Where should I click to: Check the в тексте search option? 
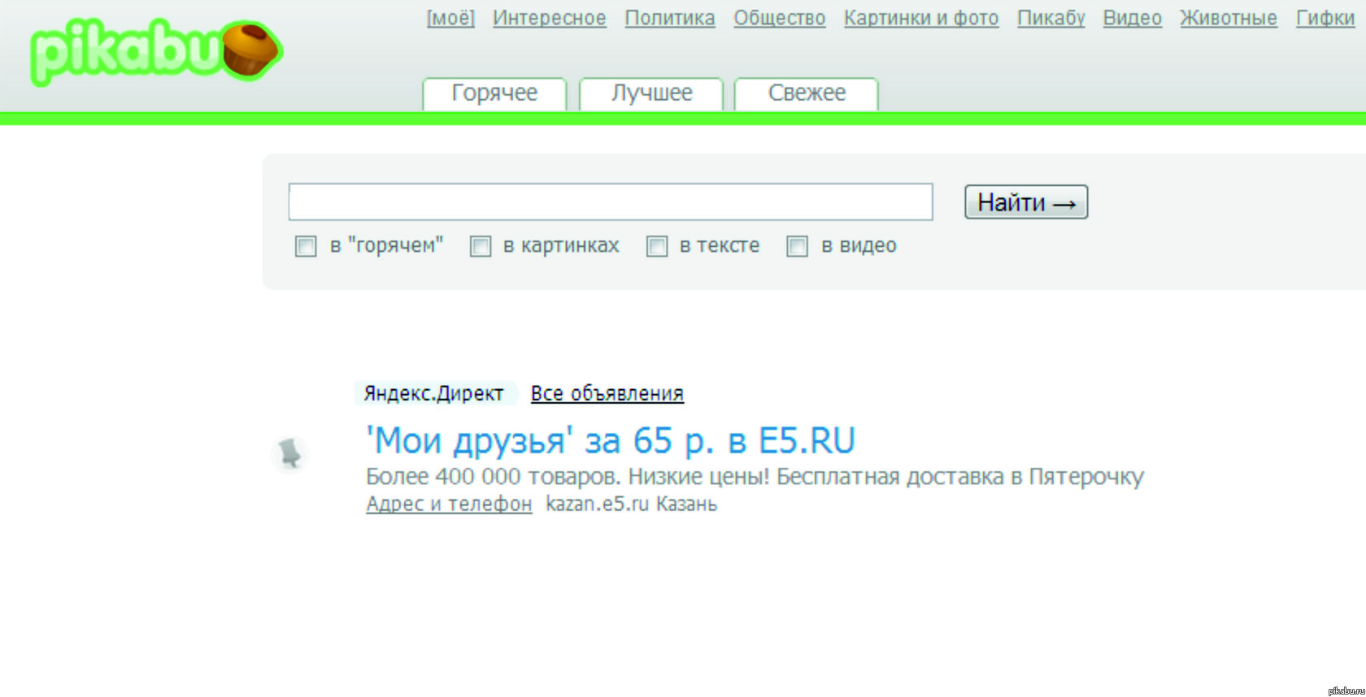[657, 246]
